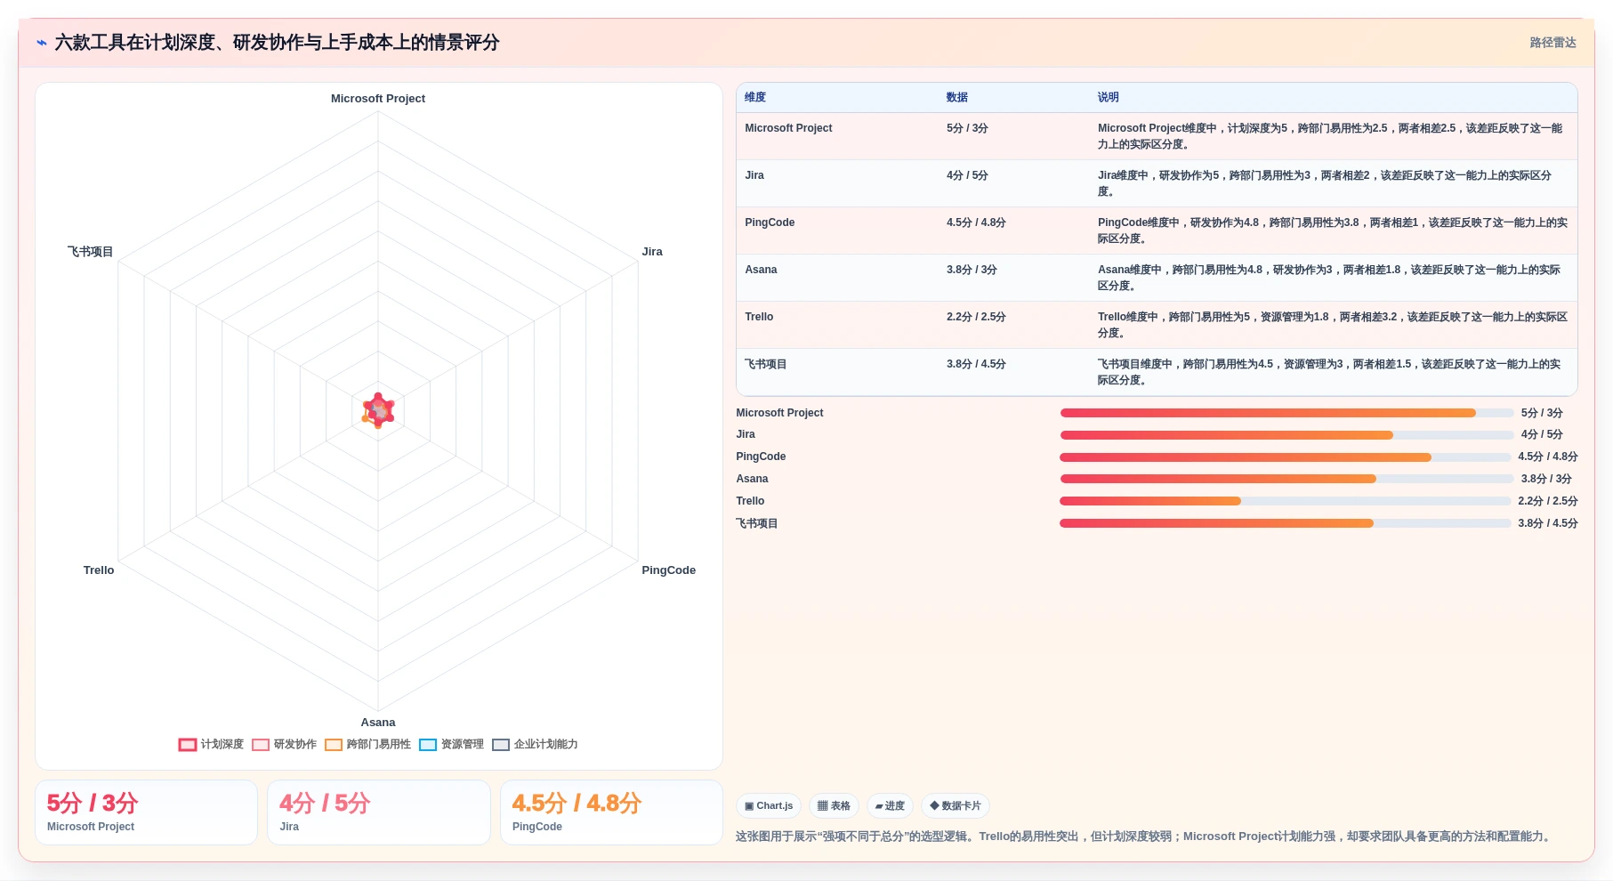Click the Trello radar axis label
The image size is (1613, 881).
pos(99,570)
